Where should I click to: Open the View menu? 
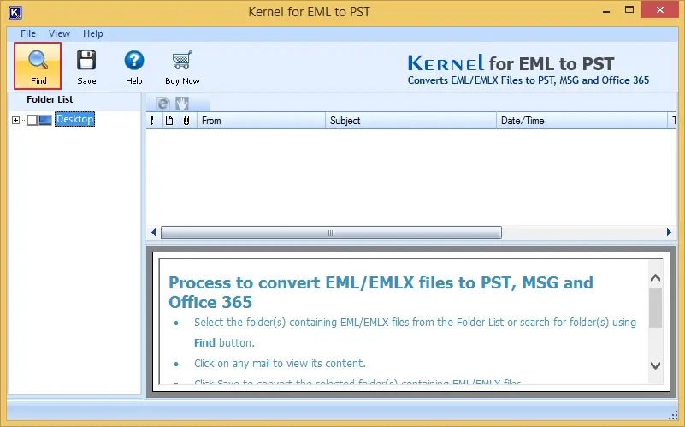(59, 33)
